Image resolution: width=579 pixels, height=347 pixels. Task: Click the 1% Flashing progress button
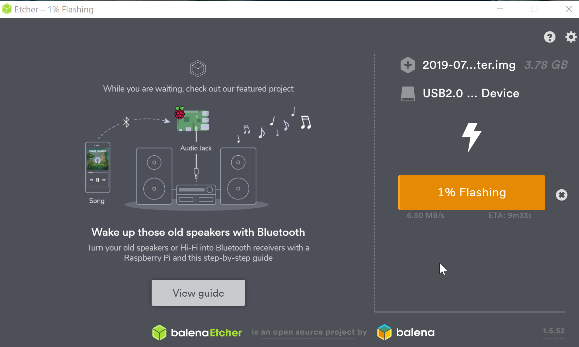point(471,192)
